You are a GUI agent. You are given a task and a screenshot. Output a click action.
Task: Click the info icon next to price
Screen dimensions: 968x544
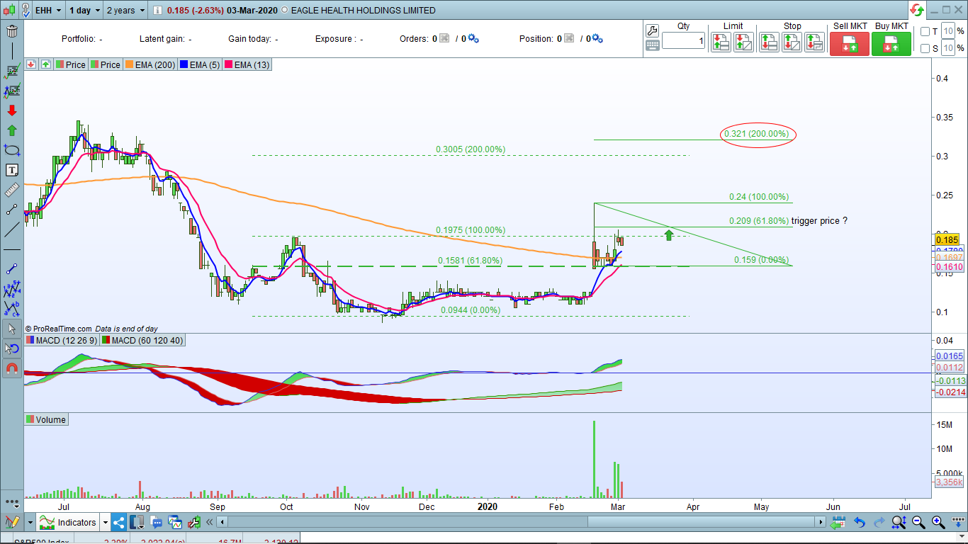click(x=157, y=11)
